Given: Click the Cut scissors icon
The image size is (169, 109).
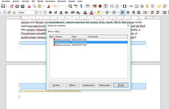Looking at the screenshot, I should point(29,6).
